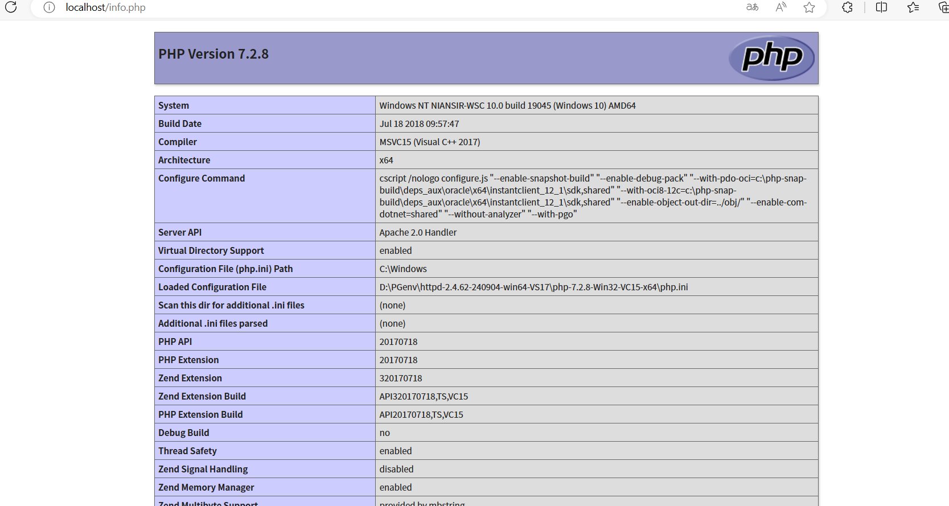This screenshot has width=949, height=506.
Task: Select the 20170718 value in PHP API row
Action: [399, 342]
